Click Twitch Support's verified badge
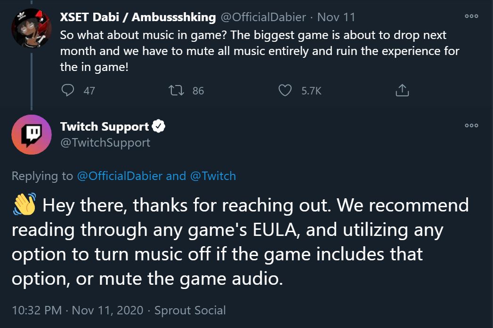This screenshot has width=493, height=328. 159,126
